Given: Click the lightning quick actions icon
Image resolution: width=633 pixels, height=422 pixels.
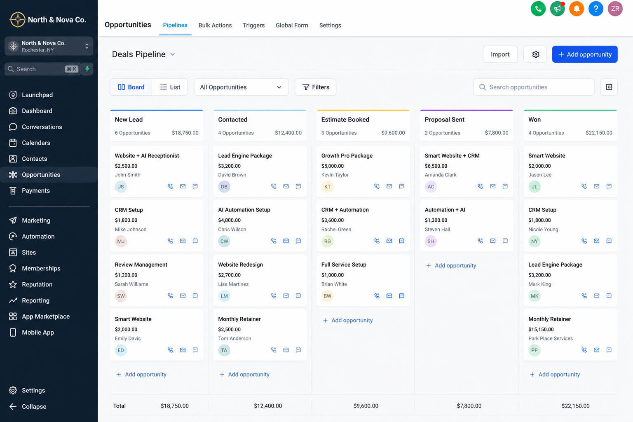Looking at the screenshot, I should (87, 69).
